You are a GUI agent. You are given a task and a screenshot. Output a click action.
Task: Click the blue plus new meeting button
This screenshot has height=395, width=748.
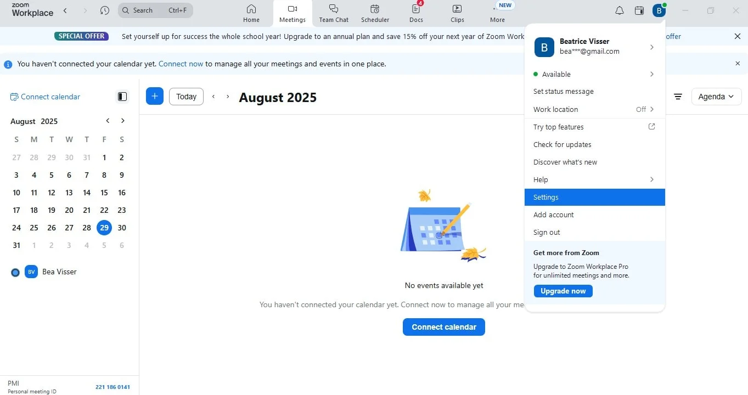(x=155, y=97)
